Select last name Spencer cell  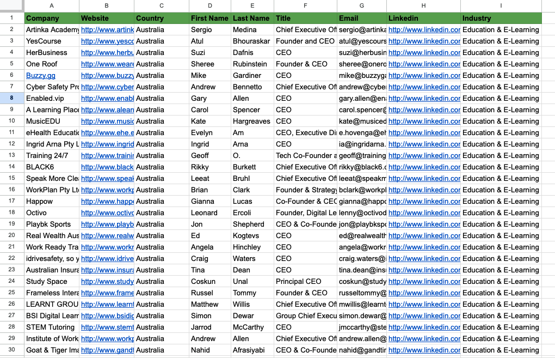click(x=252, y=110)
